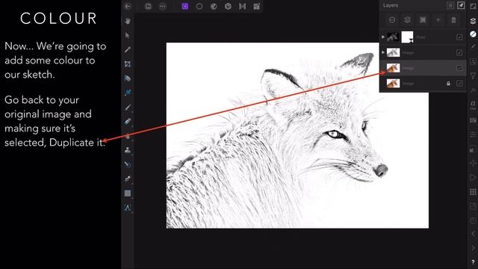Open the Document menu icon
Viewport: 478px width, 269px height.
(149, 7)
